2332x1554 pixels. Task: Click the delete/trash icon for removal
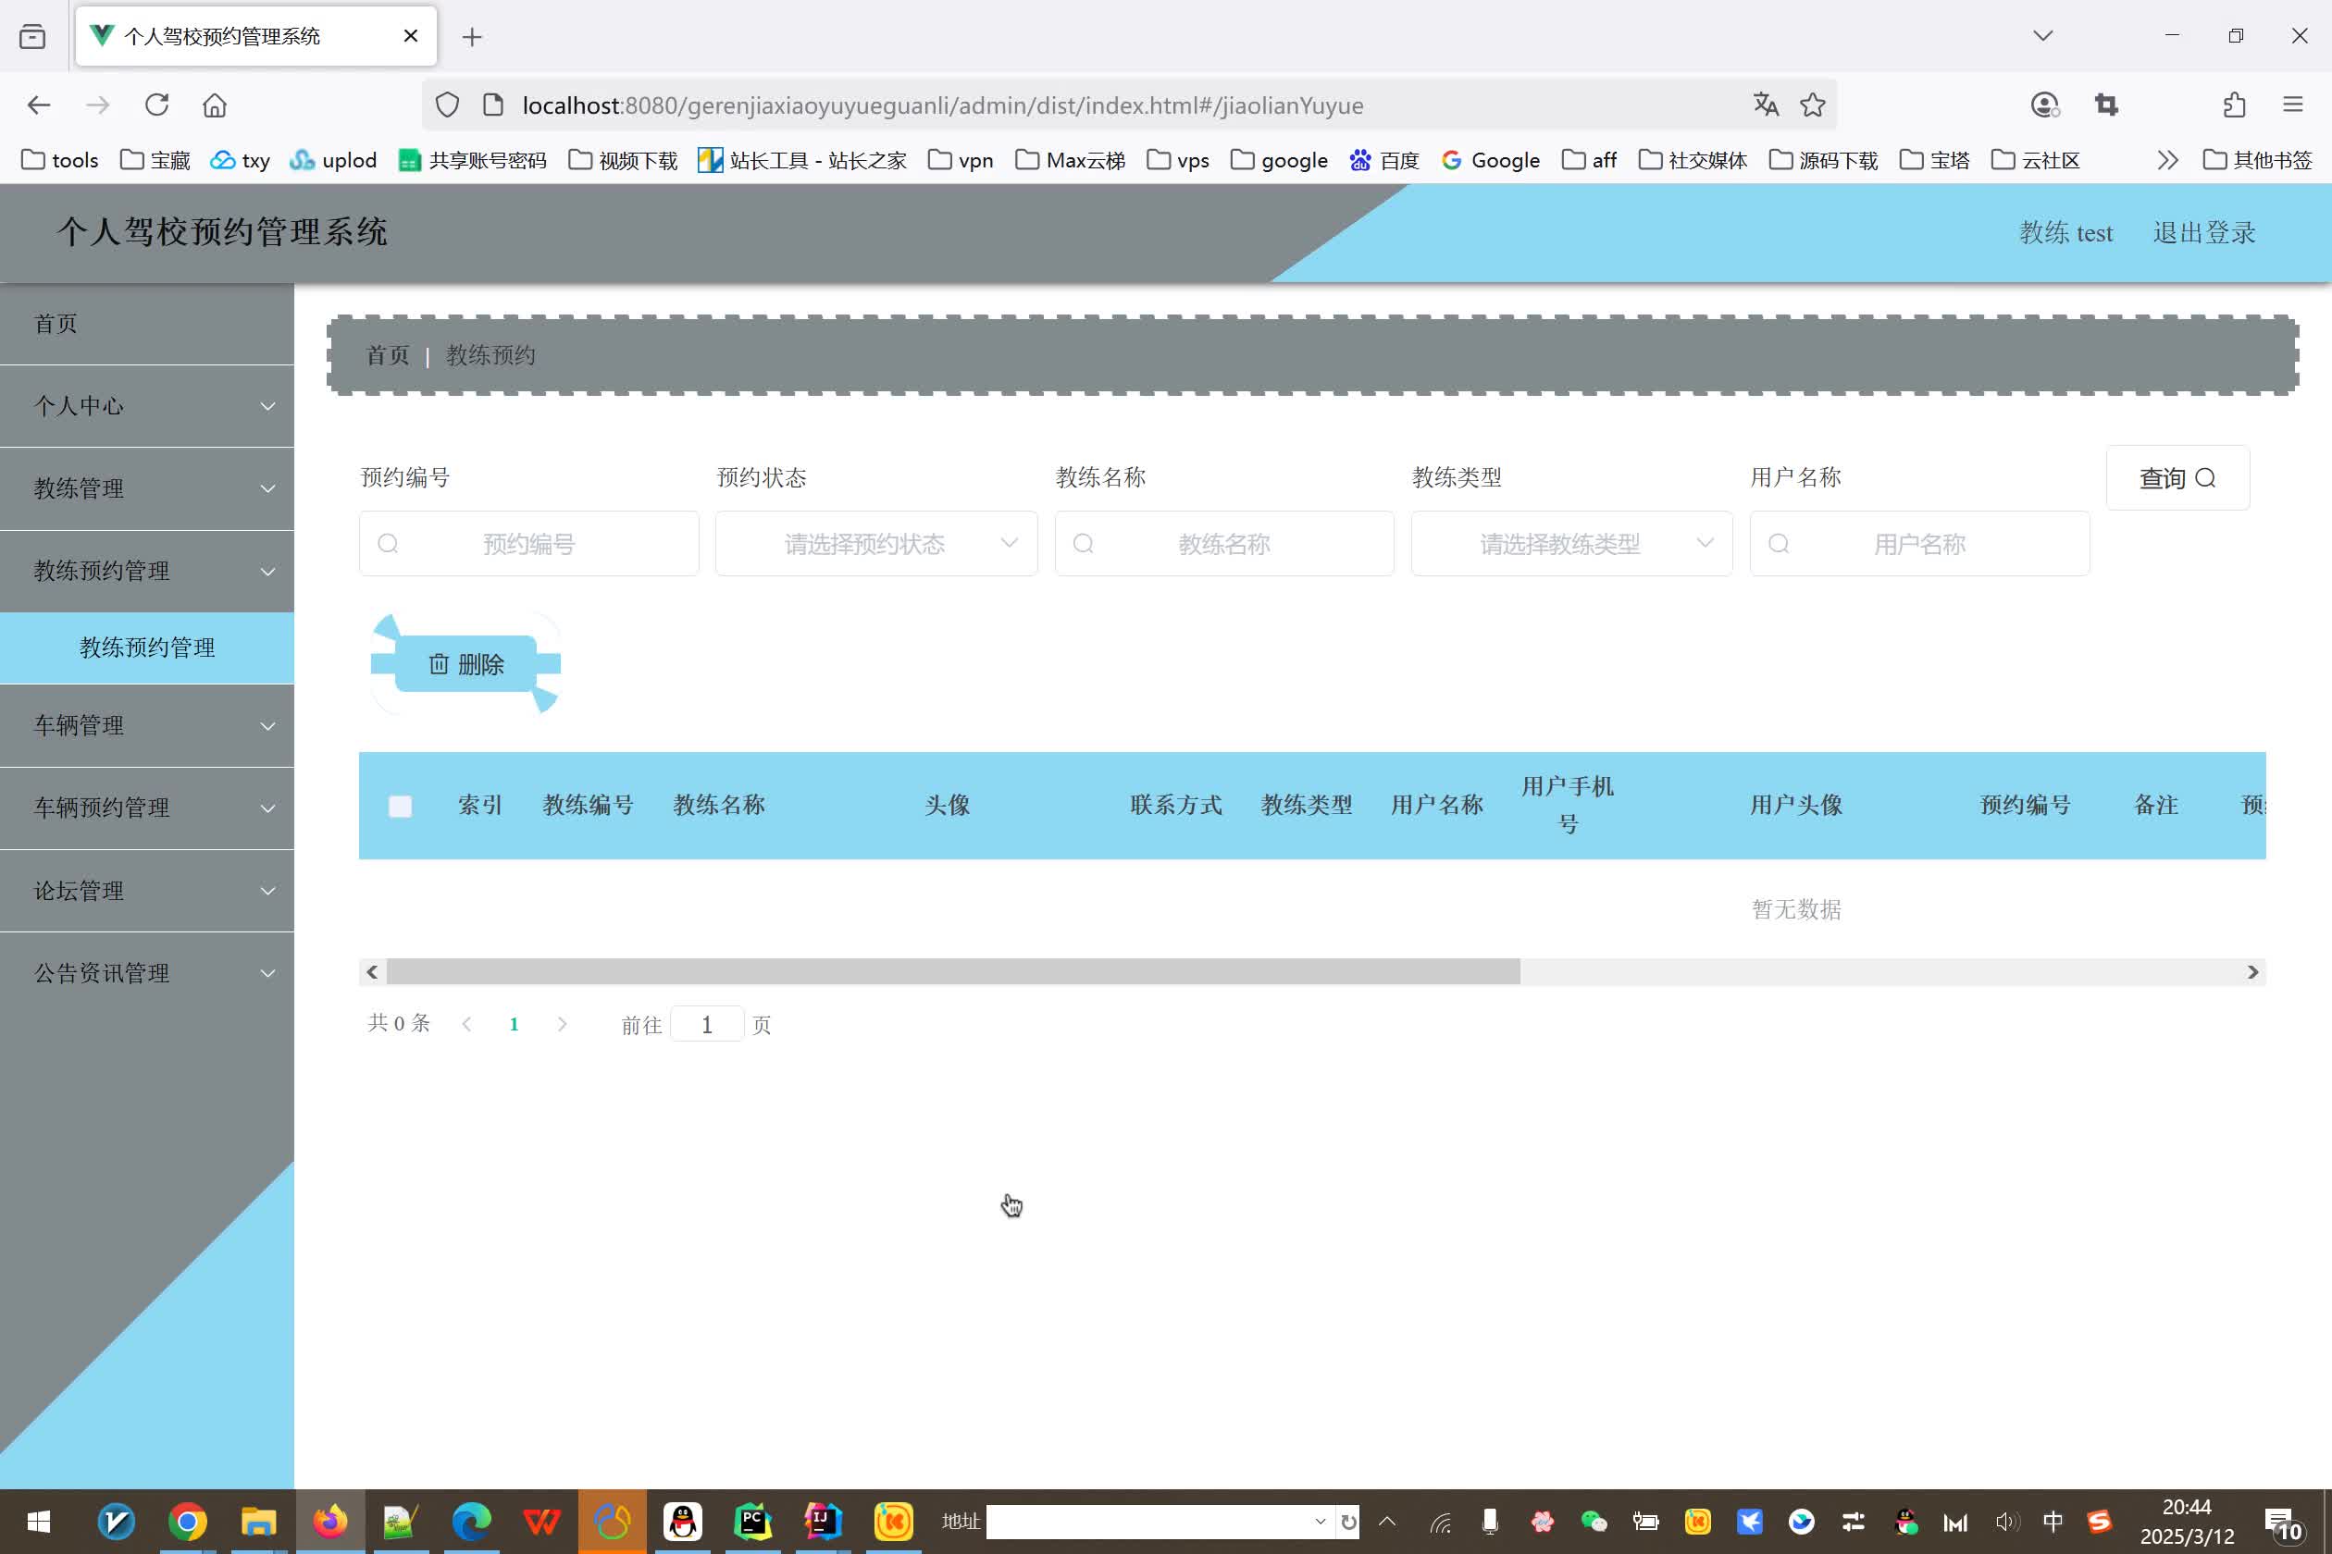coord(437,662)
